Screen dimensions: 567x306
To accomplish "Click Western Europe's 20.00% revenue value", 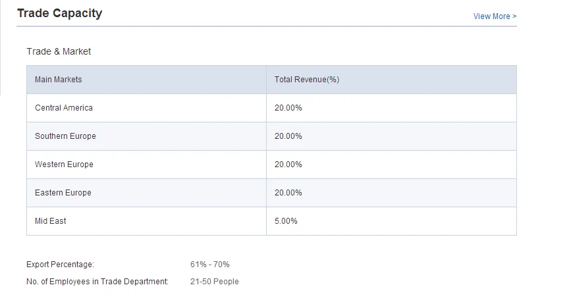I will 288,165.
